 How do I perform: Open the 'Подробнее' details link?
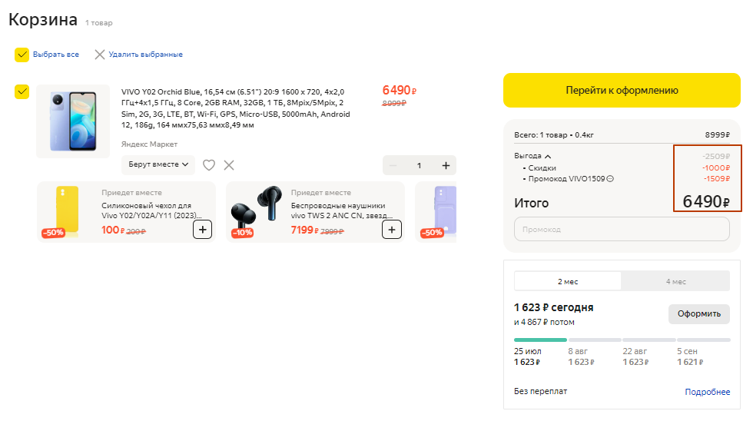tap(707, 392)
